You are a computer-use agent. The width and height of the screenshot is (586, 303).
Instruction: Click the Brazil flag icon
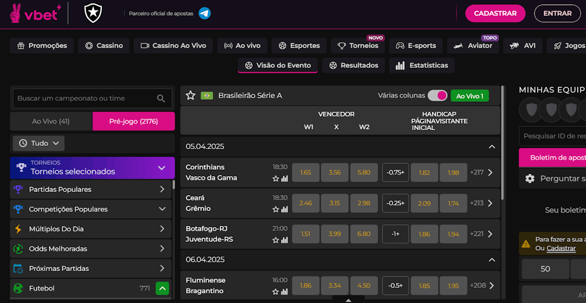coord(207,95)
